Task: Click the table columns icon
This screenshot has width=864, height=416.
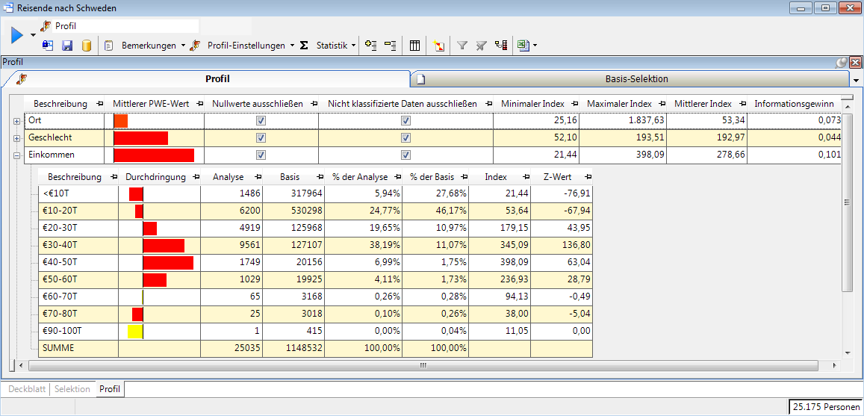Action: [x=415, y=46]
